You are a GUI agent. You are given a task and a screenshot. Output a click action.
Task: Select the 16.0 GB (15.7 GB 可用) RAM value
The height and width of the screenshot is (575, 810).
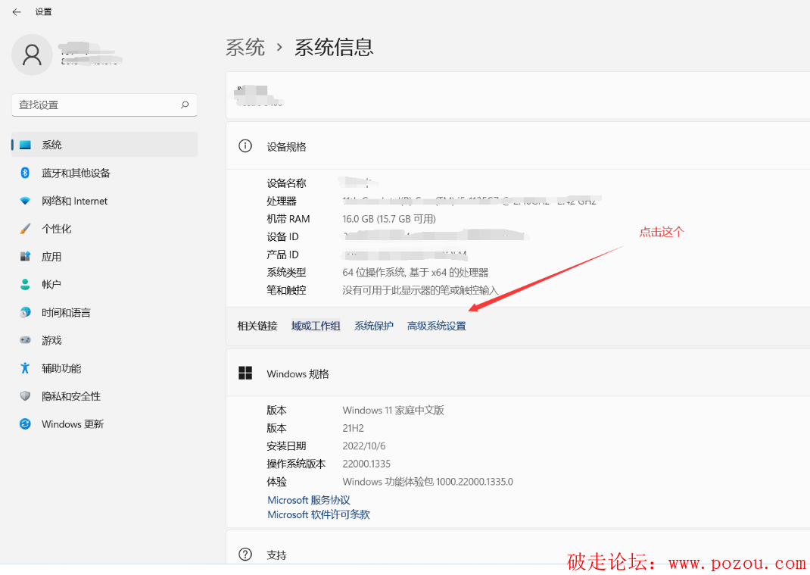389,219
